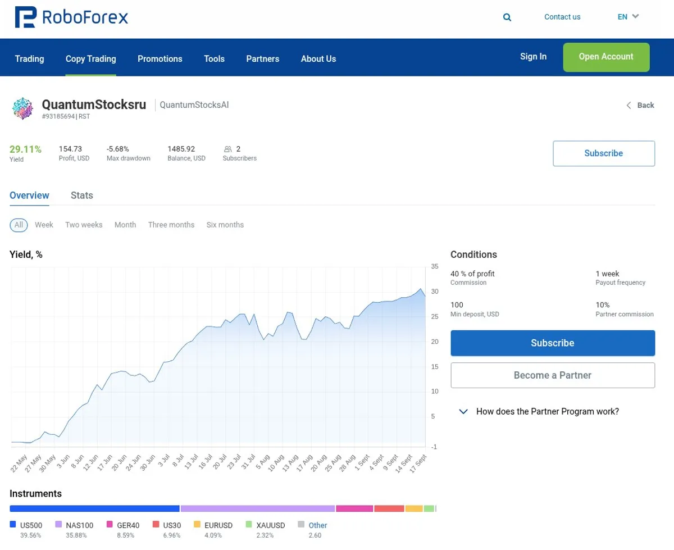Click the green Open Account button
The width and height of the screenshot is (674, 550).
click(606, 57)
